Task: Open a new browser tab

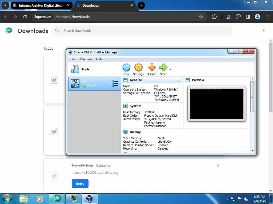Action: tap(141, 5)
